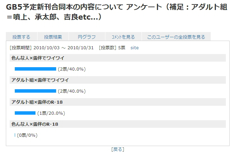Image resolution: width=241 pixels, height=155 pixels.
Task: Click the blue bar under アダルト組×露伴のR-18
Action: click(x=25, y=113)
